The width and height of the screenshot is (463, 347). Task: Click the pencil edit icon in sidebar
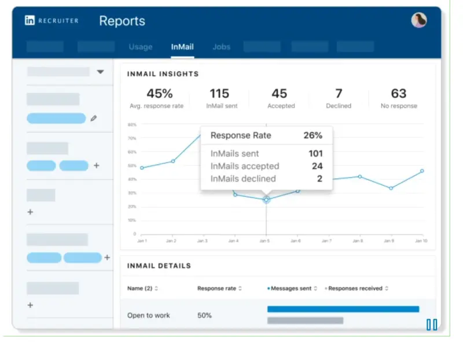94,119
